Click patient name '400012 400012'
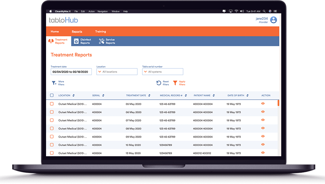 (202, 153)
